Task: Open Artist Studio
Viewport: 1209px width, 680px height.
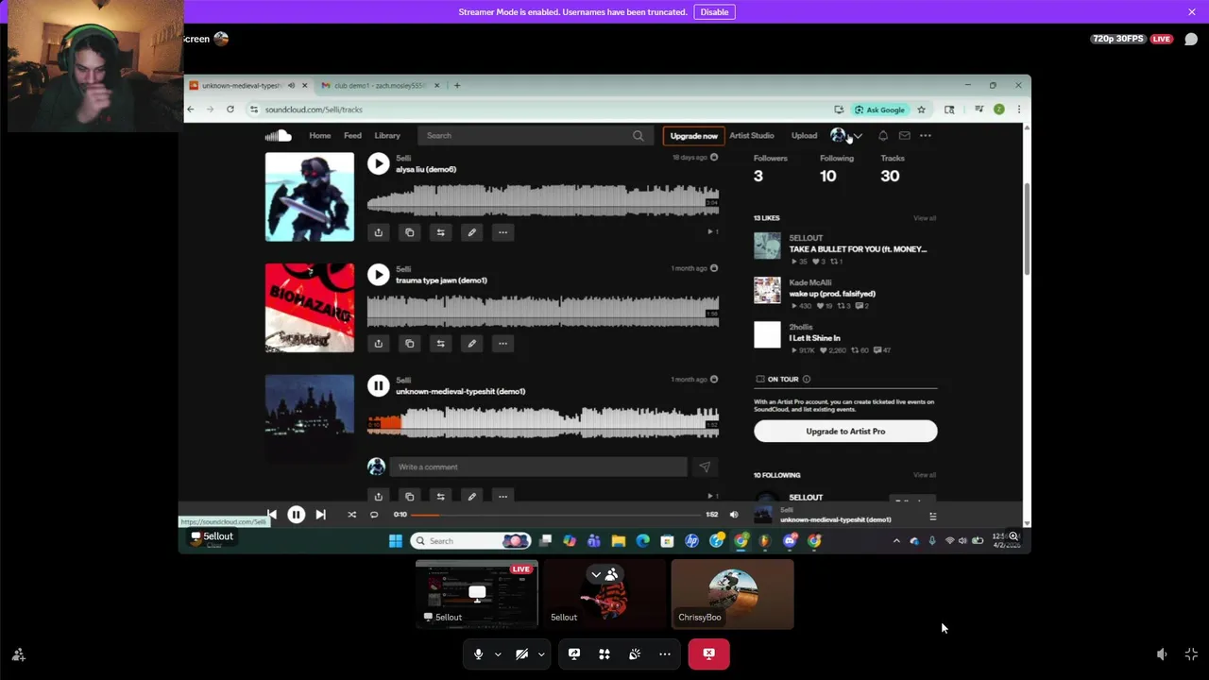Action: (752, 136)
